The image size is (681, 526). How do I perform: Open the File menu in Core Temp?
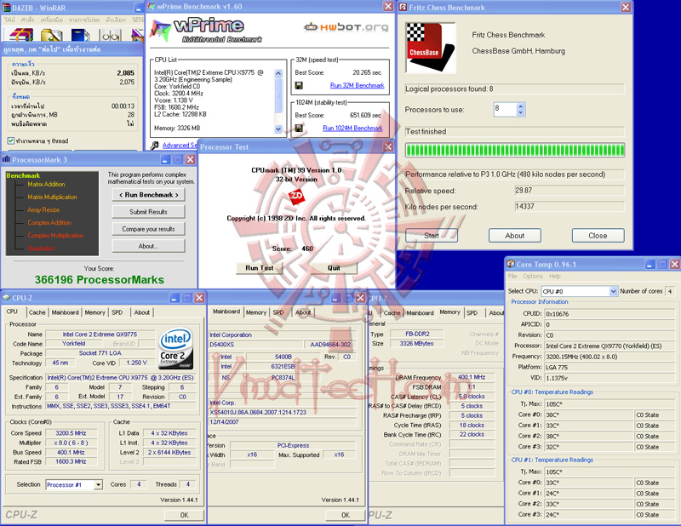click(x=512, y=277)
